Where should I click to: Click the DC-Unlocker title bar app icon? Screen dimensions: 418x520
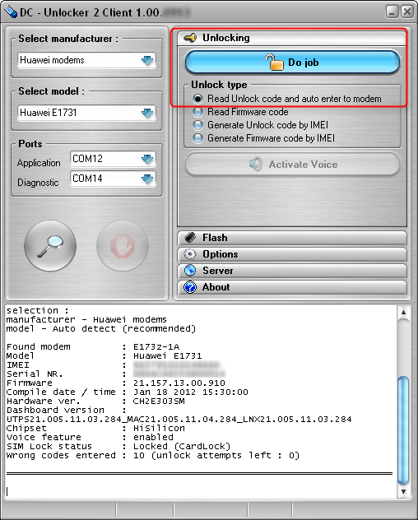coord(11,12)
